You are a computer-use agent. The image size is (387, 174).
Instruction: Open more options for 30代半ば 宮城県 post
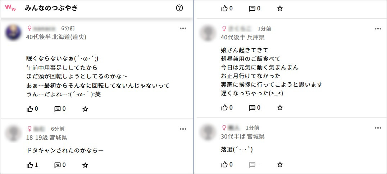tap(378, 128)
